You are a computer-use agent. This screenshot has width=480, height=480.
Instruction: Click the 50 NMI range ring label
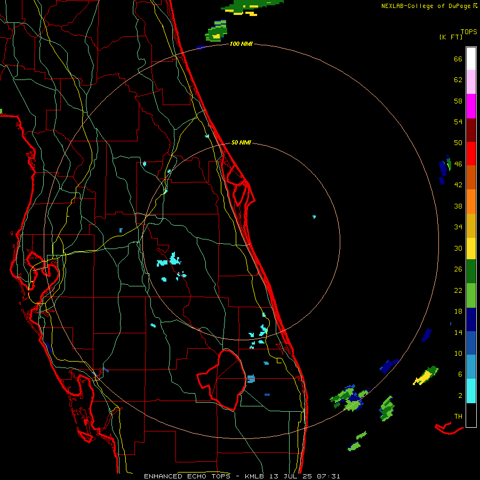[241, 142]
